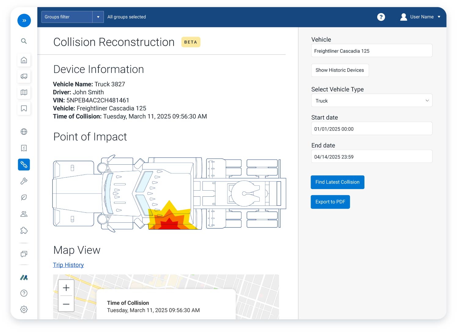Click the Find Latest Collision button
The width and height of the screenshot is (457, 333).
tap(337, 182)
